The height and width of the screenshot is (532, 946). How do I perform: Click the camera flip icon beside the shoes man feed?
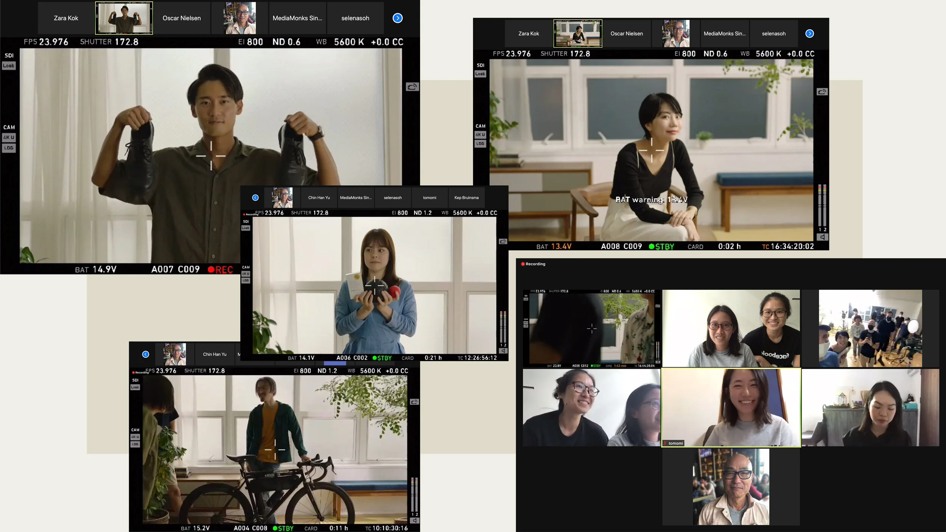(x=412, y=87)
